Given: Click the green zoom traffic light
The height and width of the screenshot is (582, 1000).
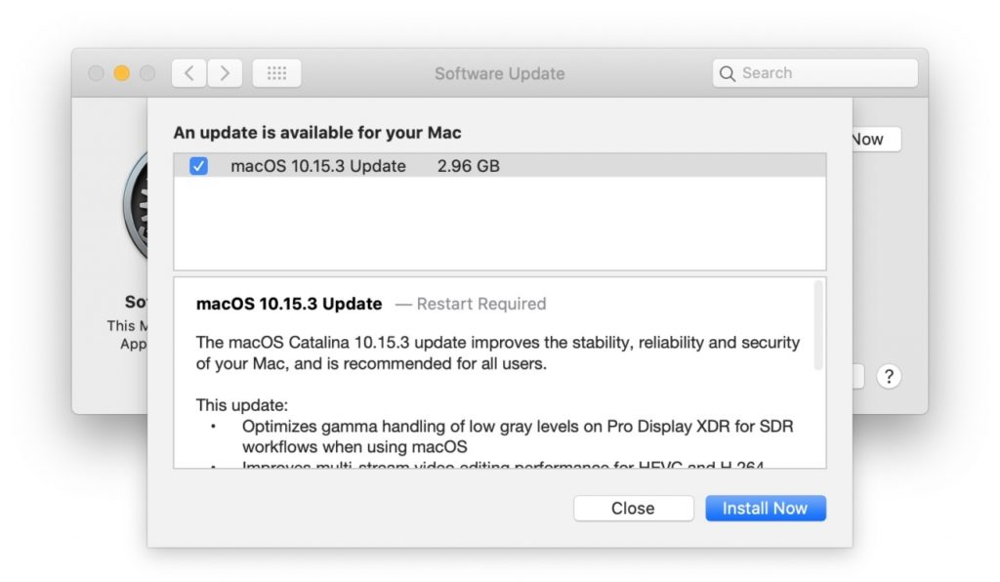Looking at the screenshot, I should pos(147,72).
